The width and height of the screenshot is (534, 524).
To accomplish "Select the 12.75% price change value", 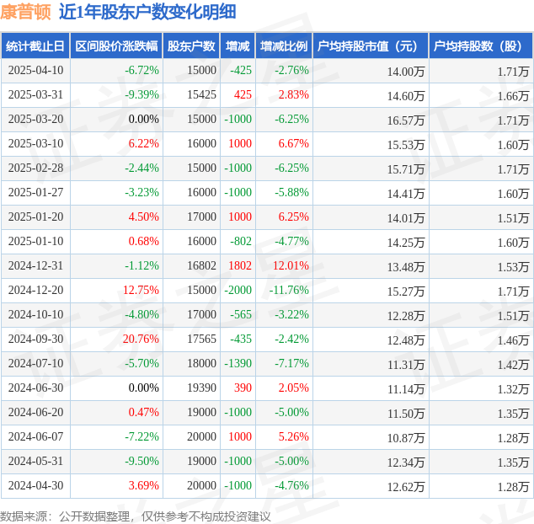I will tap(141, 290).
